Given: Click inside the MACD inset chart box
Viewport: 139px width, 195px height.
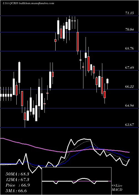Looking at the screenshot, I should point(76,181).
